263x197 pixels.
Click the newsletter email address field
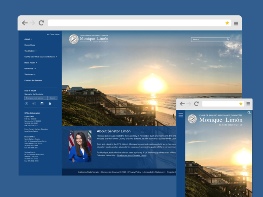36,98
